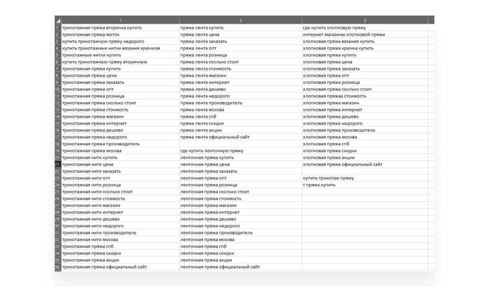The height and width of the screenshot is (287, 489).
Task: Click cell 'хлопковая пряжа опт'
Action: coord(365,75)
